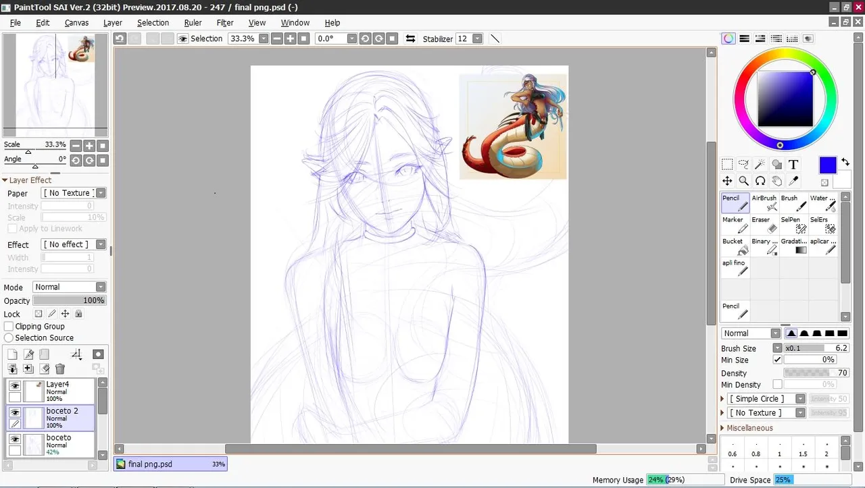Screen dimensions: 865x488
Task: Switch to the 'final png.psd' document tab
Action: [x=170, y=464]
